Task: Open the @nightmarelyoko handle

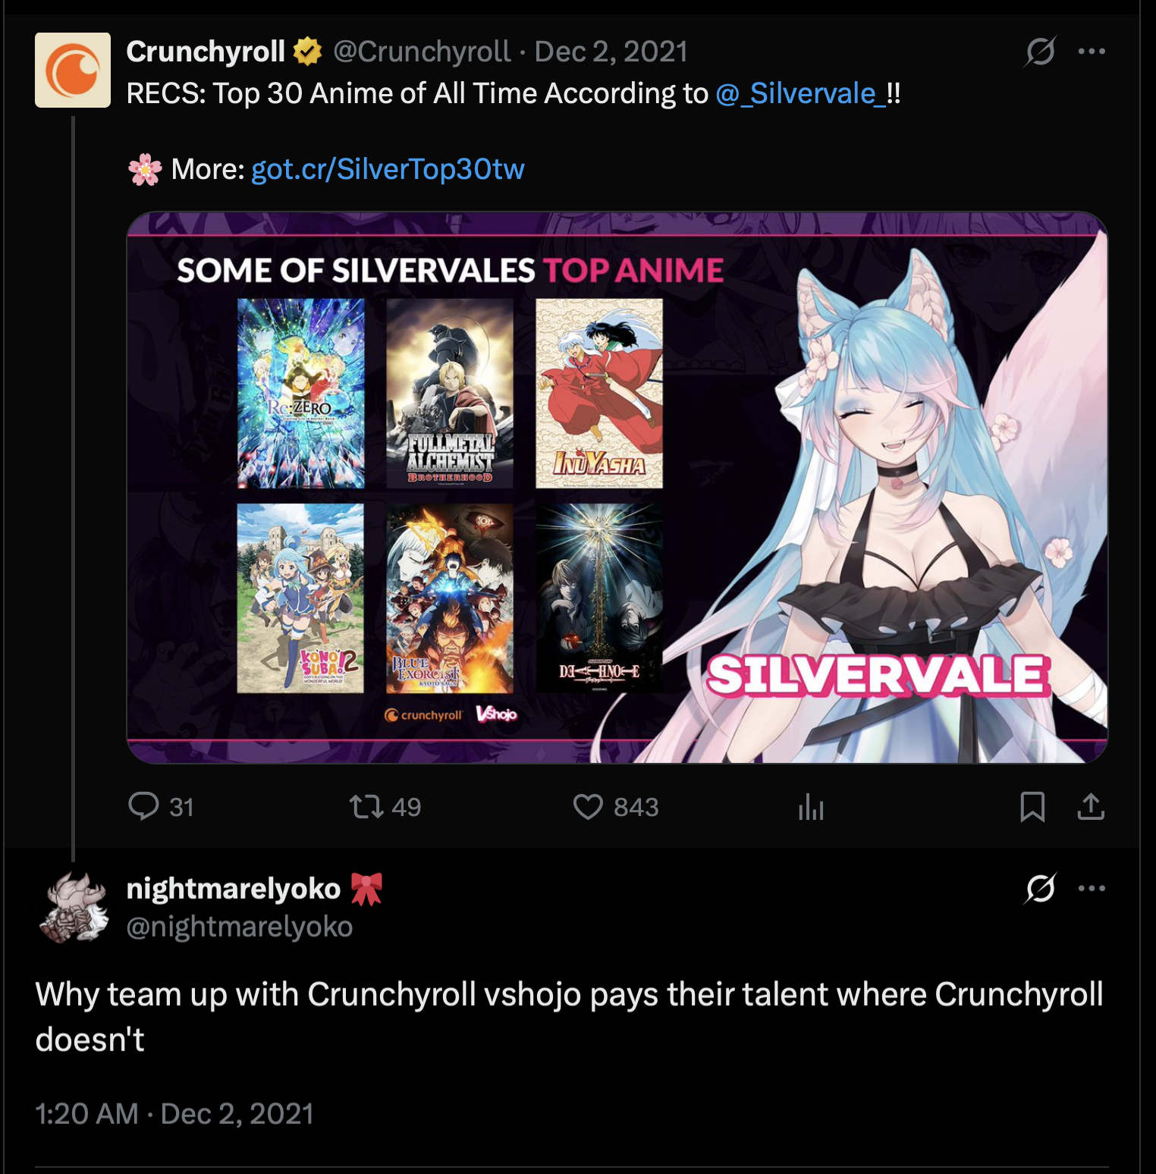Action: (240, 927)
